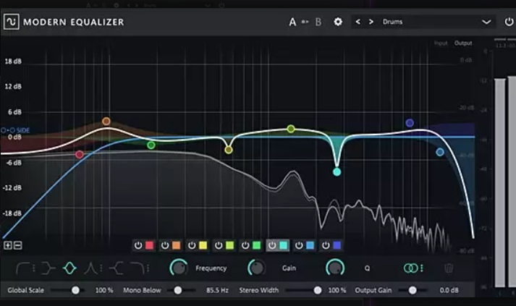Click the Frequency knob

pos(179,268)
